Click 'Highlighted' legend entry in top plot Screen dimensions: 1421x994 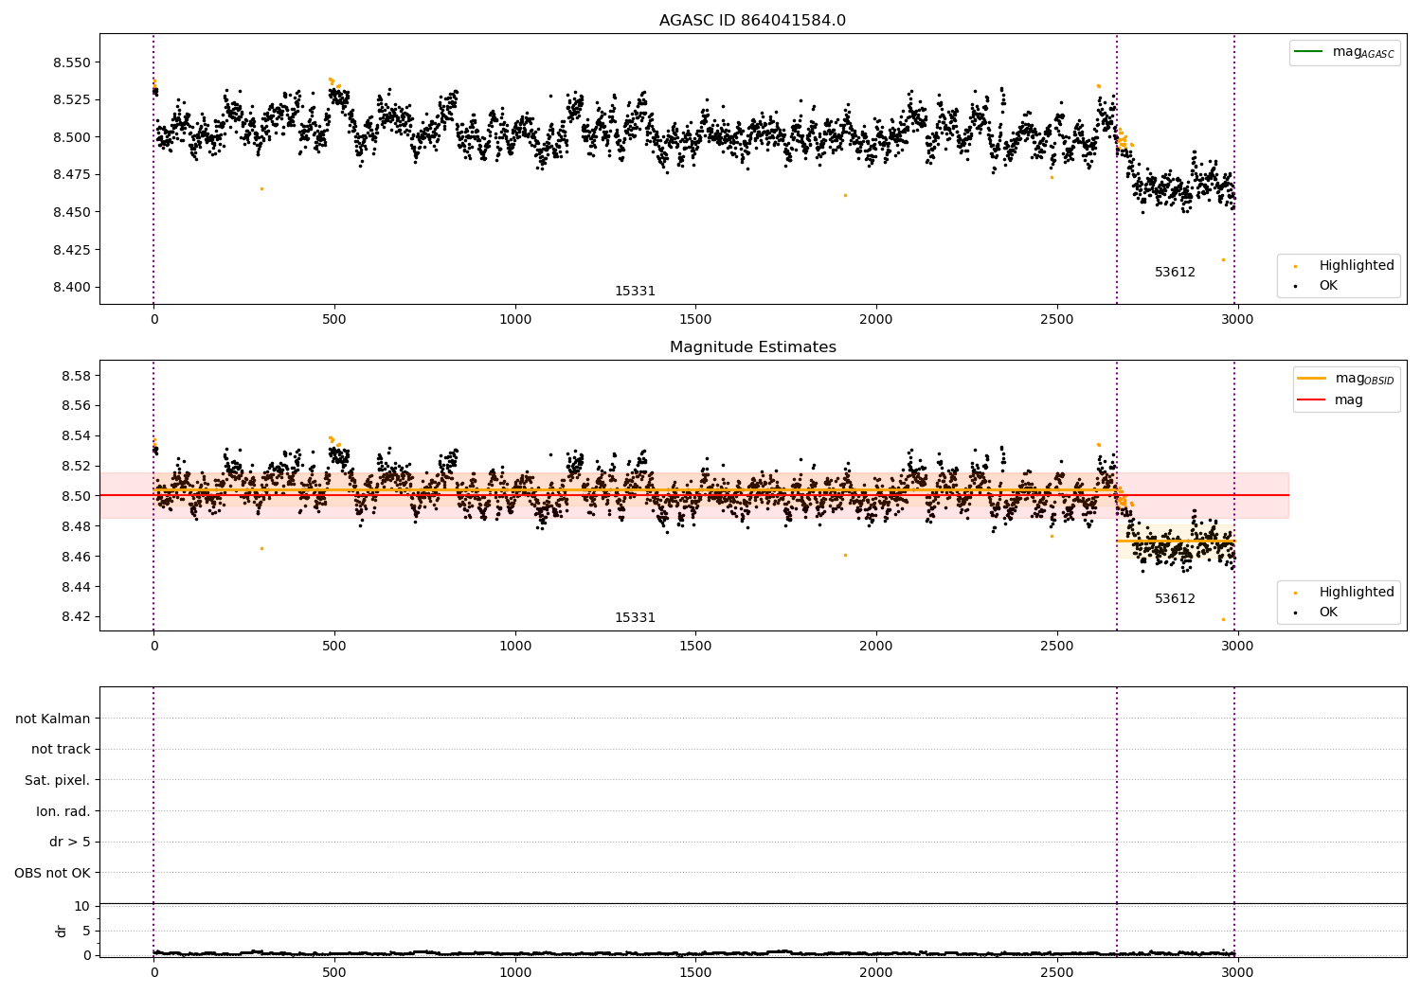[1344, 266]
